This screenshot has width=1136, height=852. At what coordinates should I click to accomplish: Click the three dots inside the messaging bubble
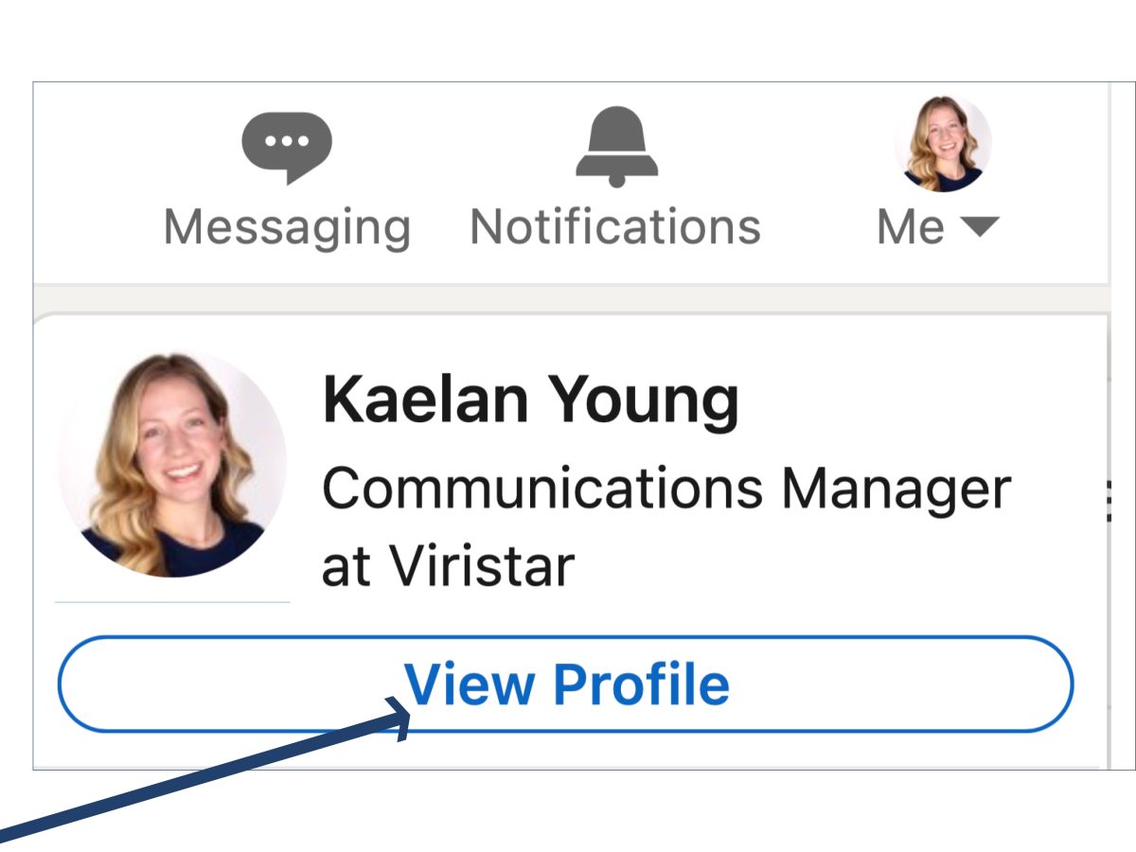[287, 141]
